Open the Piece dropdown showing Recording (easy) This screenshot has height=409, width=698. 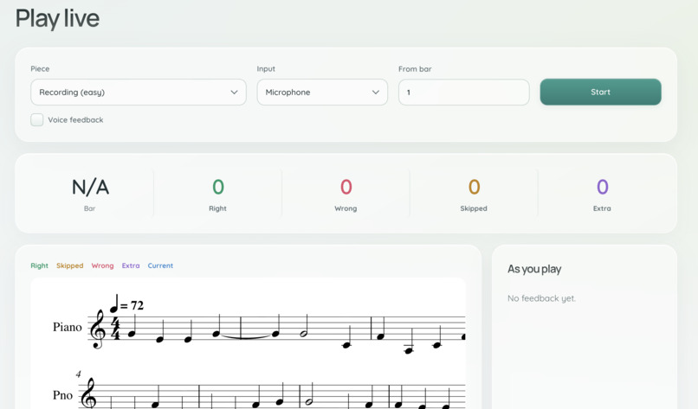point(139,92)
